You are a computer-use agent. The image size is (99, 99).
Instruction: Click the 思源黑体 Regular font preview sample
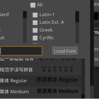57,80
